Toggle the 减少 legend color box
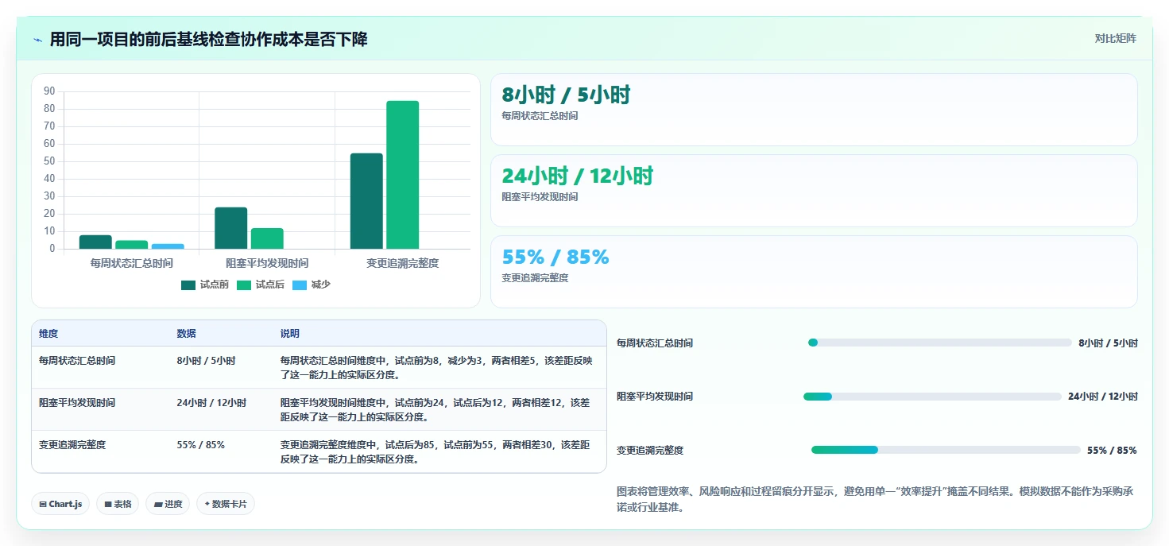 click(x=300, y=285)
